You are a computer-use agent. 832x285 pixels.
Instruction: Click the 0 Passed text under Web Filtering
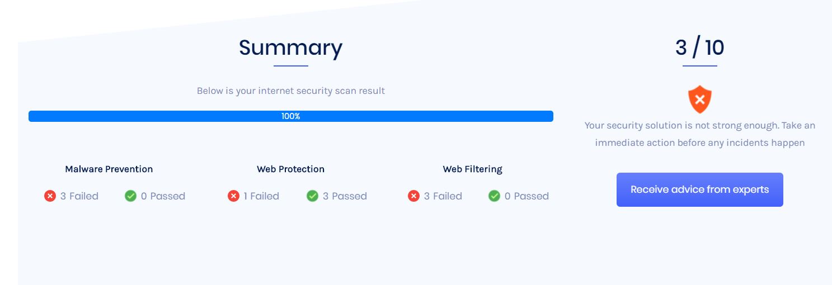(527, 196)
